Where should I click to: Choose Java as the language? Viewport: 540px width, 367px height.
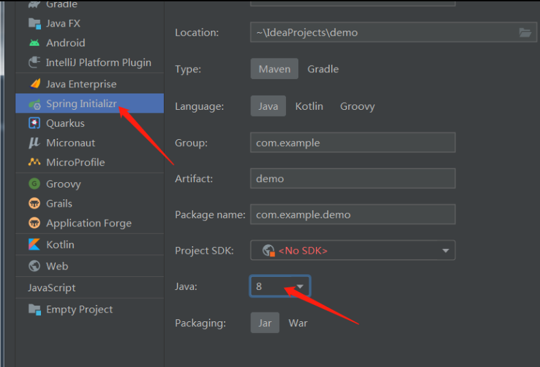(268, 106)
